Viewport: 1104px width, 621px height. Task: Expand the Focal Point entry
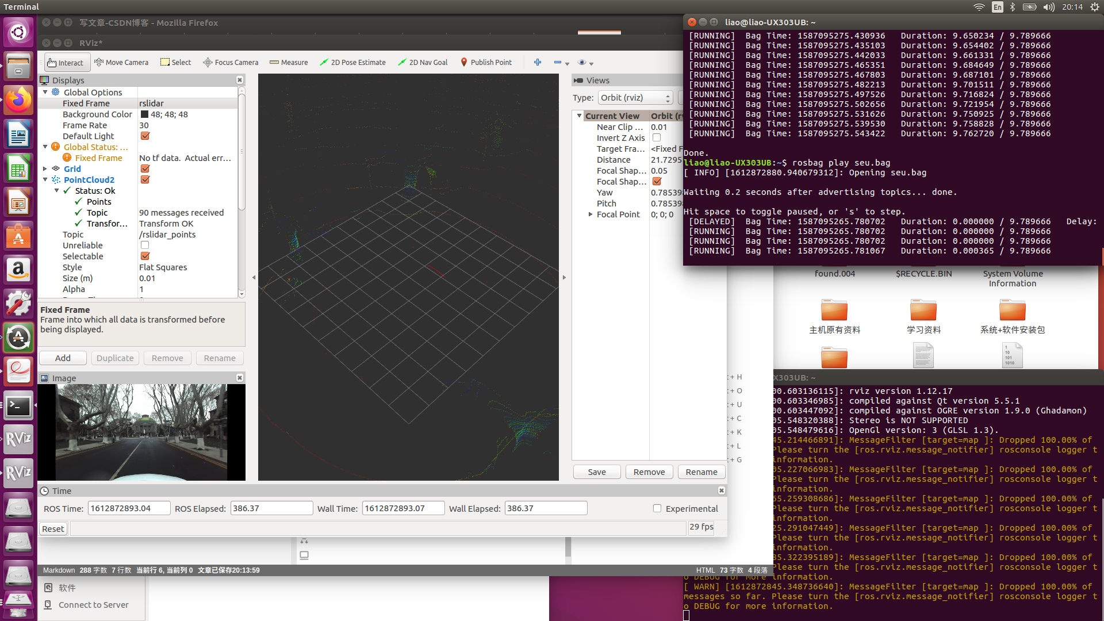(591, 214)
